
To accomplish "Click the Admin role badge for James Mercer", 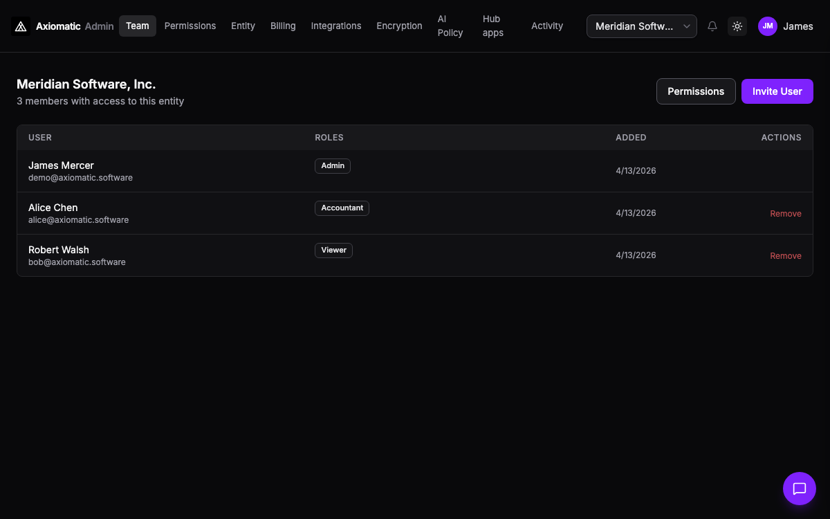I will coord(332,165).
